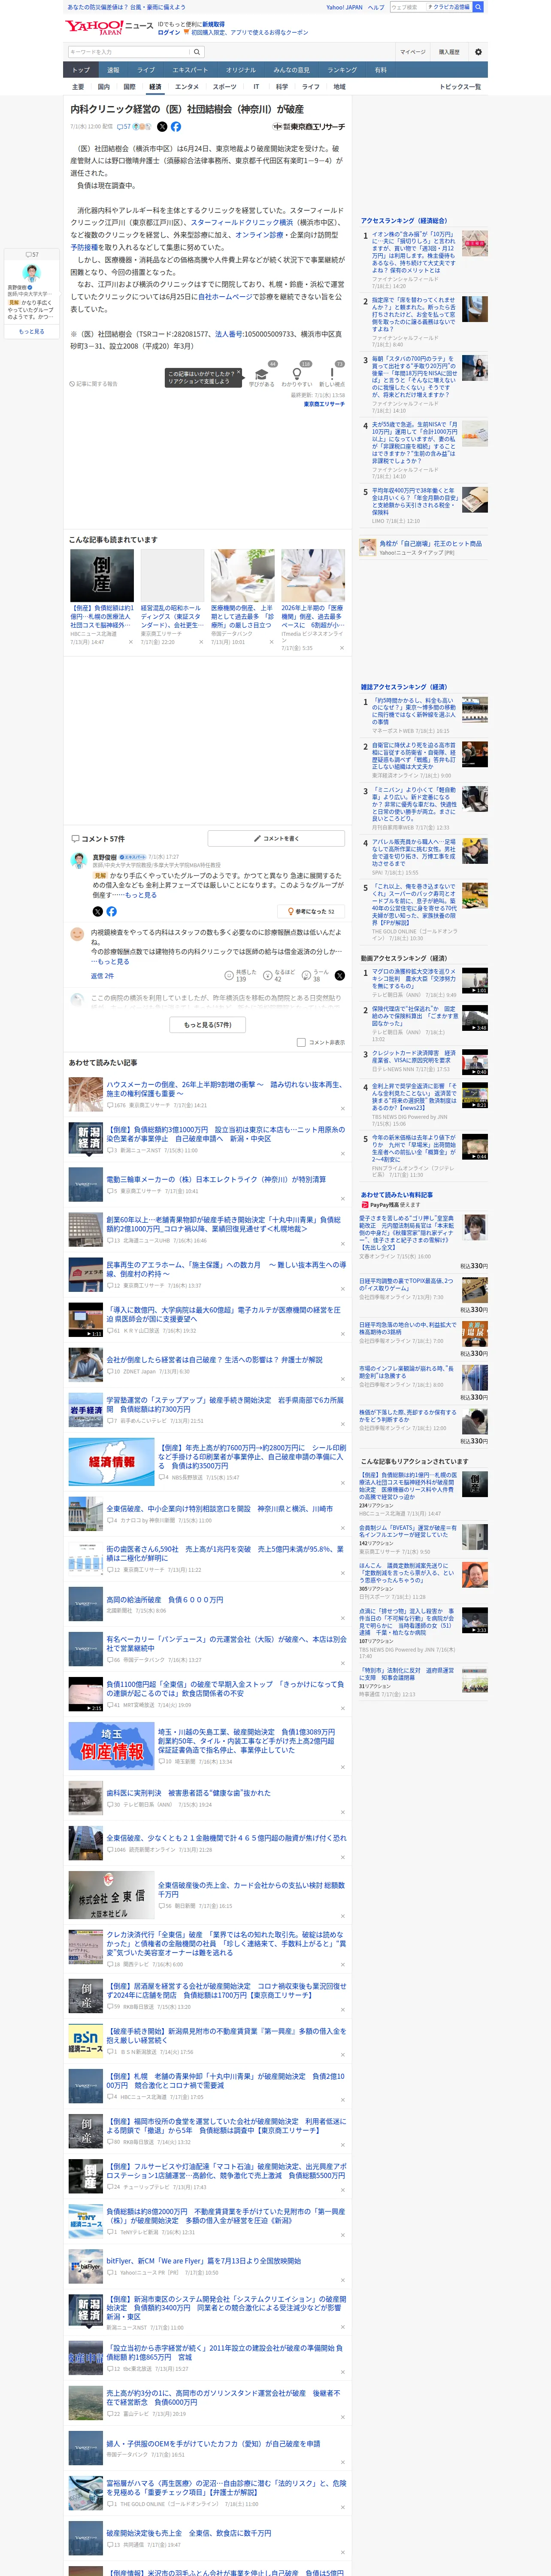Expand all comments with もっと見る(57件)

click(x=208, y=1025)
